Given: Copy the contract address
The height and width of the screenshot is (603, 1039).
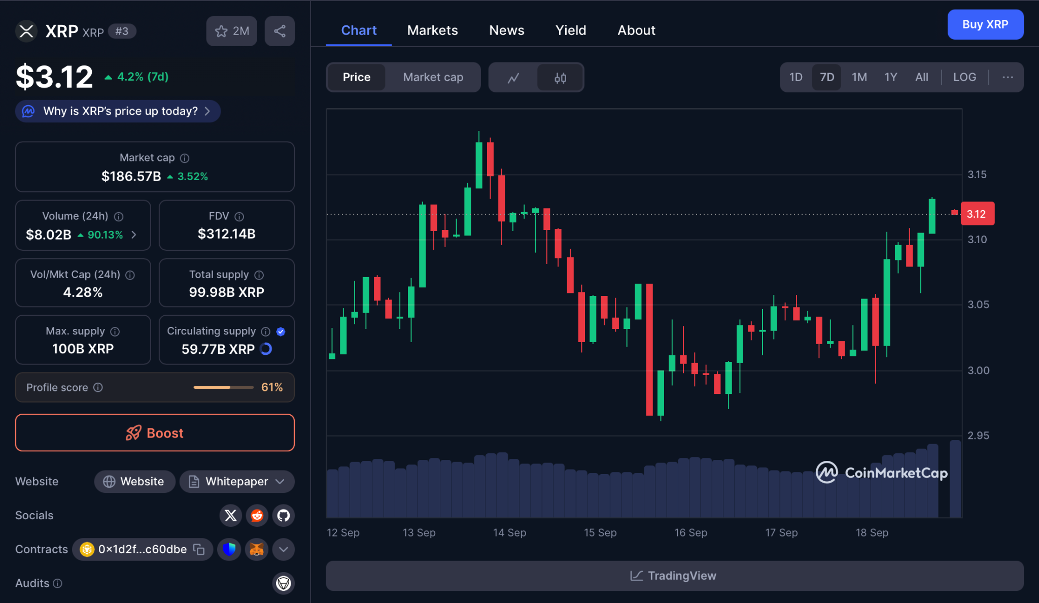Looking at the screenshot, I should [x=199, y=549].
